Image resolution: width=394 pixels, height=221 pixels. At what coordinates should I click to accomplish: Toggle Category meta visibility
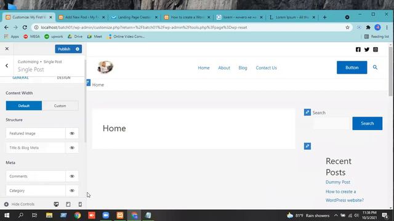(x=72, y=190)
